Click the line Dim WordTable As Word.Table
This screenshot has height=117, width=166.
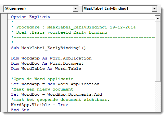(46, 69)
